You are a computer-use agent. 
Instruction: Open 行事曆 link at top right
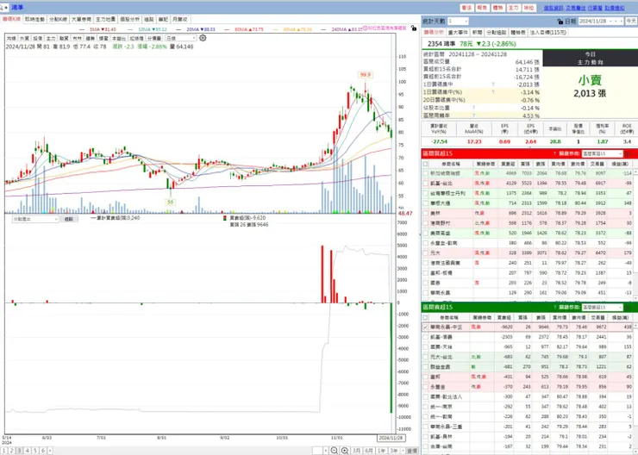(595, 8)
